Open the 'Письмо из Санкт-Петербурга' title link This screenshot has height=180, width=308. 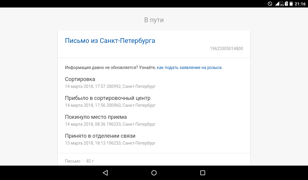tap(110, 41)
